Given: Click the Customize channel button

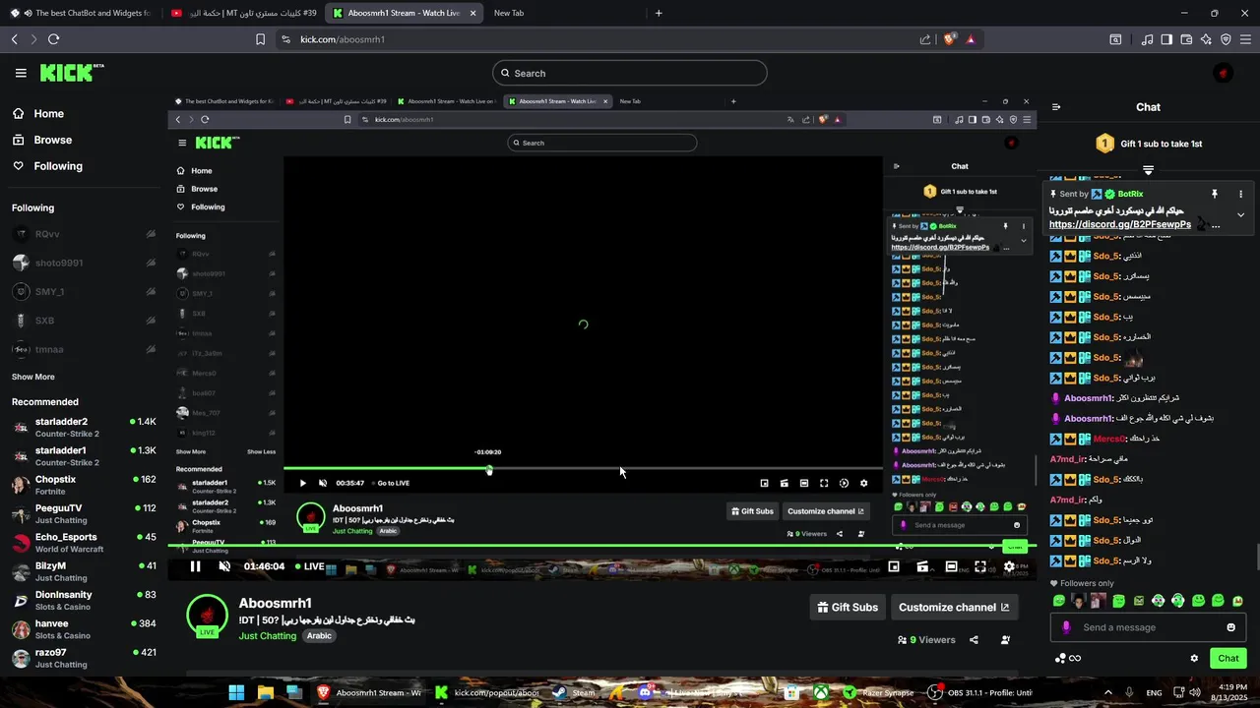Looking at the screenshot, I should (954, 608).
